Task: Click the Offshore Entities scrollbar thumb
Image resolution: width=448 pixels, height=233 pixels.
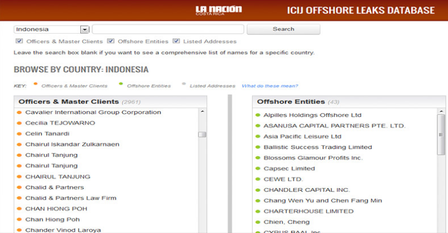Action: coord(441,135)
